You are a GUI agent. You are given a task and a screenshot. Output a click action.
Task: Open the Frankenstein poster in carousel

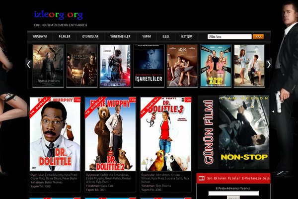pos(48,66)
